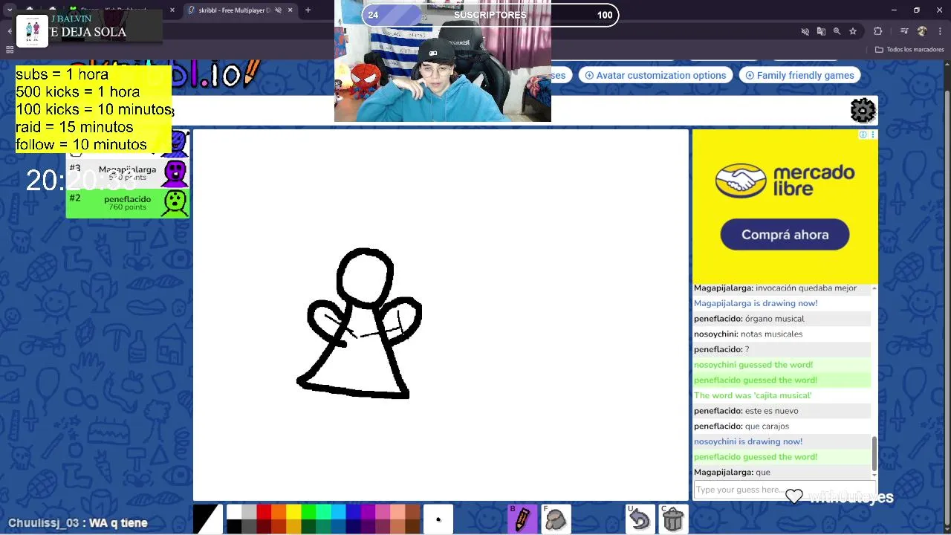Undo the last stroke
Image resolution: width=951 pixels, height=535 pixels.
640,519
